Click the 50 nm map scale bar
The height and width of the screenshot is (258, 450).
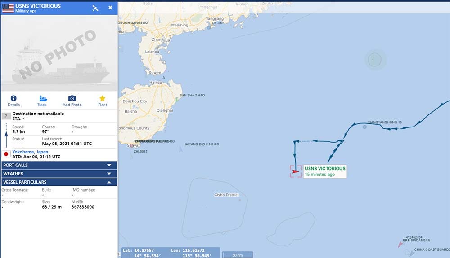click(238, 254)
